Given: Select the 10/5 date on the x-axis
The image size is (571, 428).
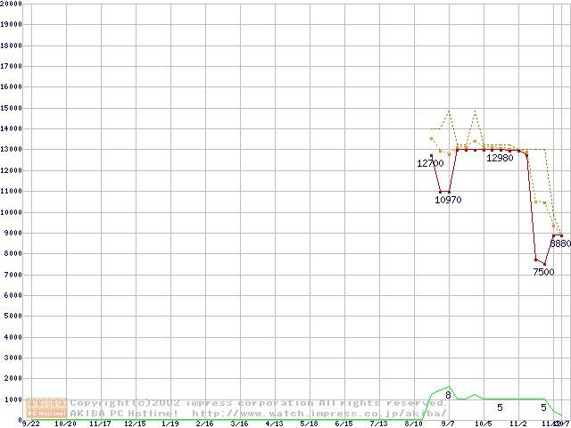Looking at the screenshot, I should pyautogui.click(x=483, y=424).
